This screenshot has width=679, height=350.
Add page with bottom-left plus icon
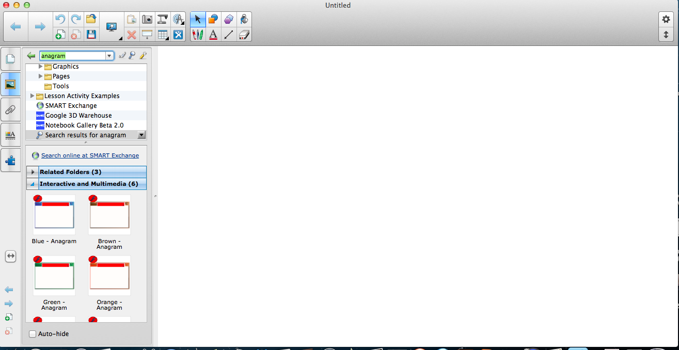(8, 317)
